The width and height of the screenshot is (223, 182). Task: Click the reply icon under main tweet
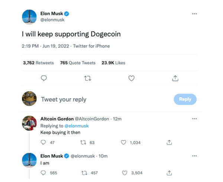pyautogui.click(x=43, y=78)
